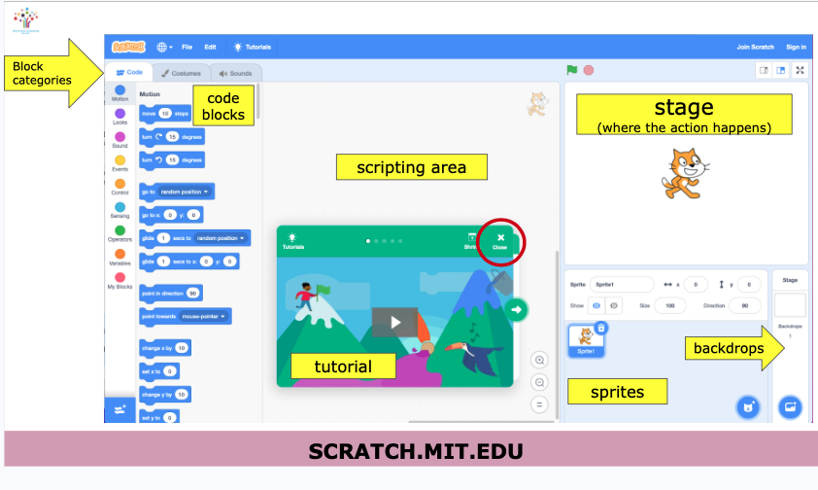Select second step dot on tutorial card
Viewport: 818px width, 490px height.
tap(376, 241)
